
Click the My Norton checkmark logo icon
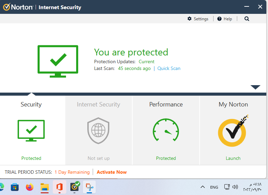(x=233, y=131)
